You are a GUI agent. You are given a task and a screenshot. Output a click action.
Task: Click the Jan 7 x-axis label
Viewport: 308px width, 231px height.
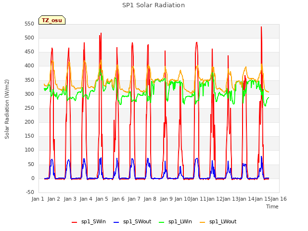pyautogui.click(x=134, y=199)
